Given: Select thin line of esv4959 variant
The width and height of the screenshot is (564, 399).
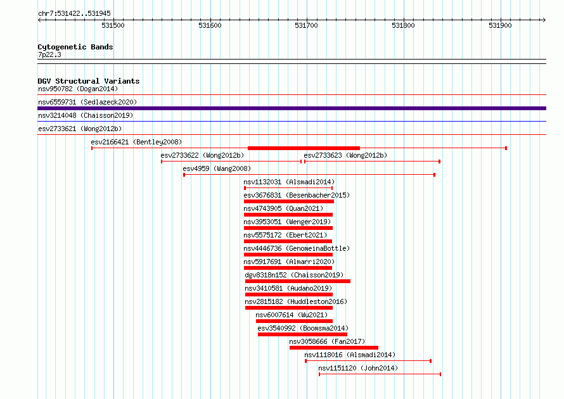Looking at the screenshot, I should (x=309, y=175).
